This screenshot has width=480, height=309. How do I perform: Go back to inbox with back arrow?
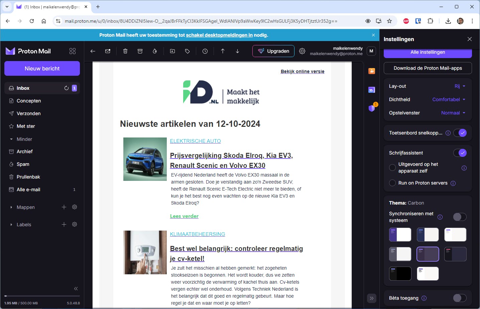click(93, 51)
